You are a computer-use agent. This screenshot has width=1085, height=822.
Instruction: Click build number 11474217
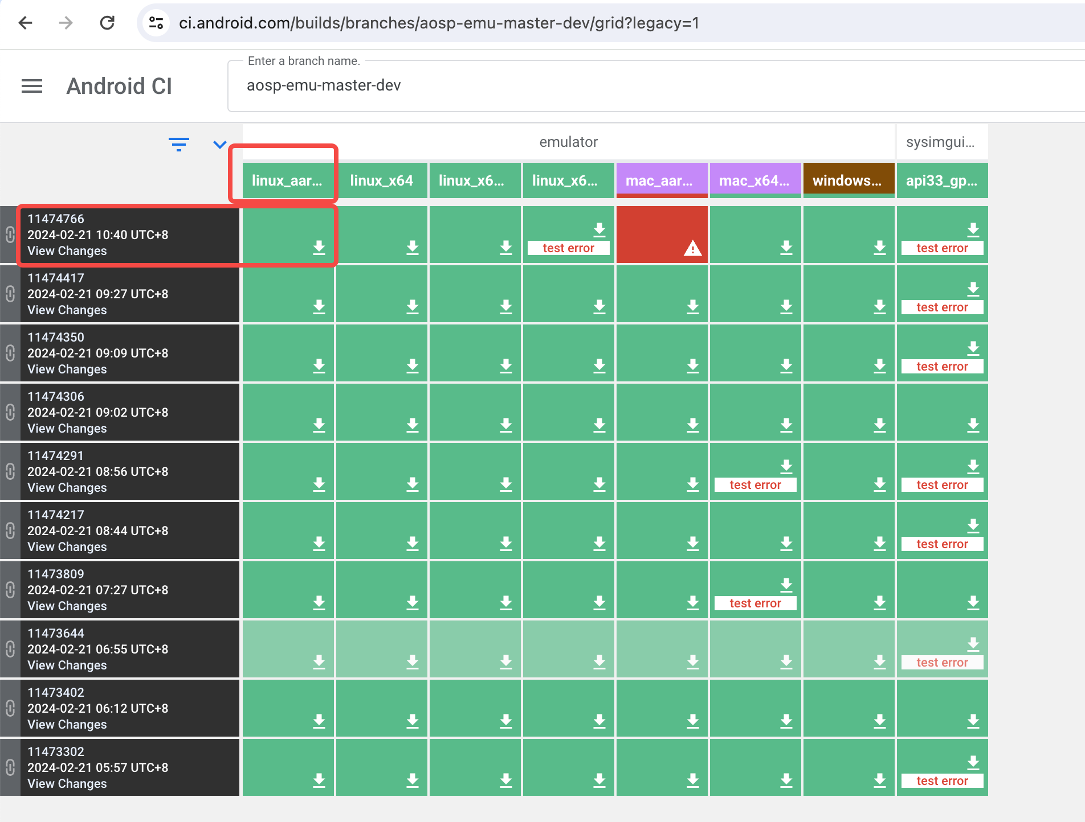click(x=56, y=515)
